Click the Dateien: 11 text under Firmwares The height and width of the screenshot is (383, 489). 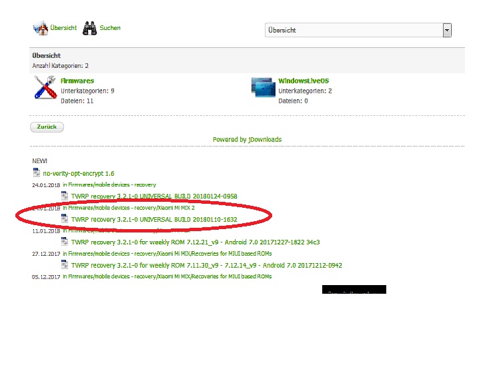[x=77, y=101]
